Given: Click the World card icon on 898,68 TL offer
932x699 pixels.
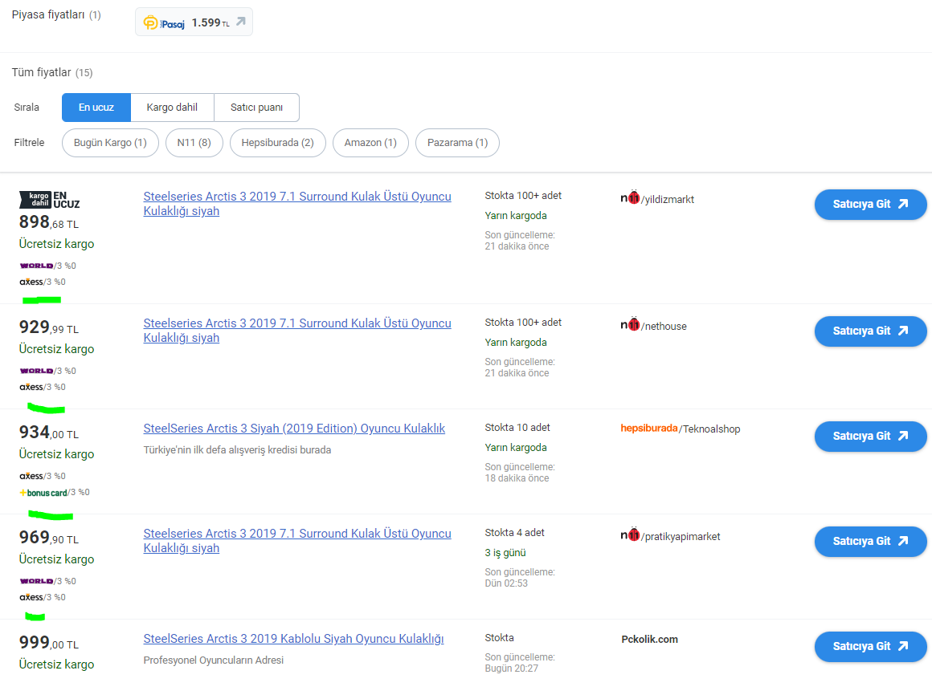Looking at the screenshot, I should point(36,266).
